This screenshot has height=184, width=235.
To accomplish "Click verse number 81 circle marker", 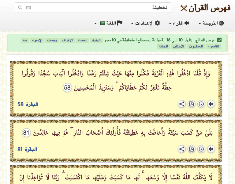I will (26, 132).
